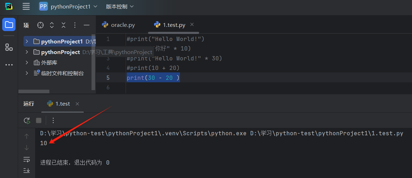Expand the pythonProject1 tree node
Viewport: 412px width, 178px height.
pos(27,42)
